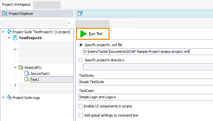Collapse the Project Suite 'TestProject1' node
The image size is (213, 121).
[x=3, y=32]
